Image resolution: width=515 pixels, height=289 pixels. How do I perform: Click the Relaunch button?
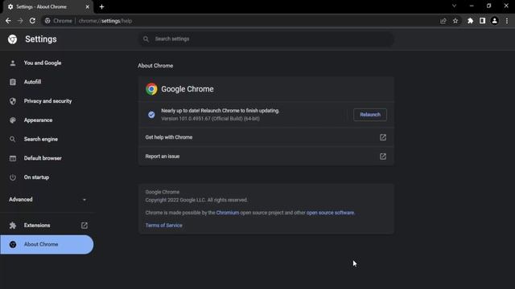point(370,115)
